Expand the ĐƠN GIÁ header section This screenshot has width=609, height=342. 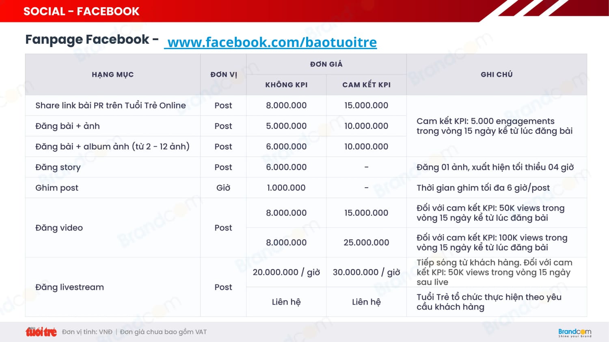[326, 64]
